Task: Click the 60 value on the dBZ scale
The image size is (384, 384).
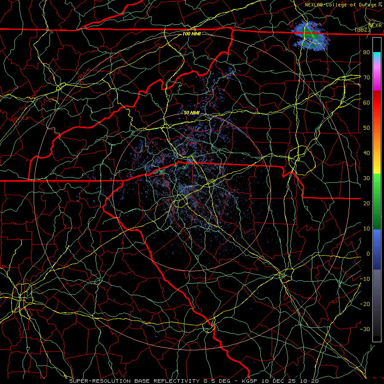Action: tap(367, 102)
